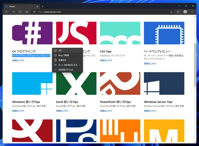Click 詳細はこちら under Excel 使い方Tips
The width and height of the screenshot is (199, 146).
[62, 111]
